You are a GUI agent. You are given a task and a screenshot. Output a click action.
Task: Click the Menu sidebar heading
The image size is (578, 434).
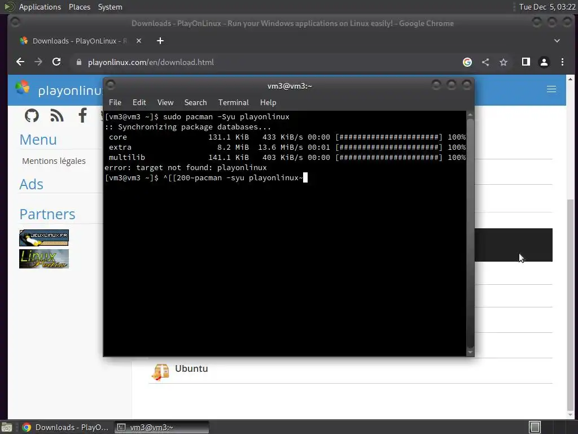(38, 140)
